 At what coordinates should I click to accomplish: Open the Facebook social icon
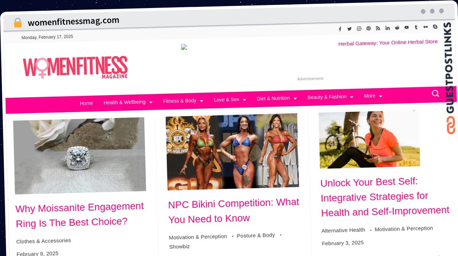point(340,29)
